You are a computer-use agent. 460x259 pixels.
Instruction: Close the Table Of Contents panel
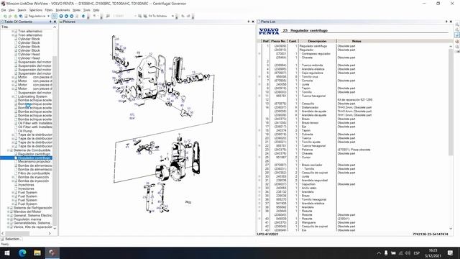[x=55, y=22]
